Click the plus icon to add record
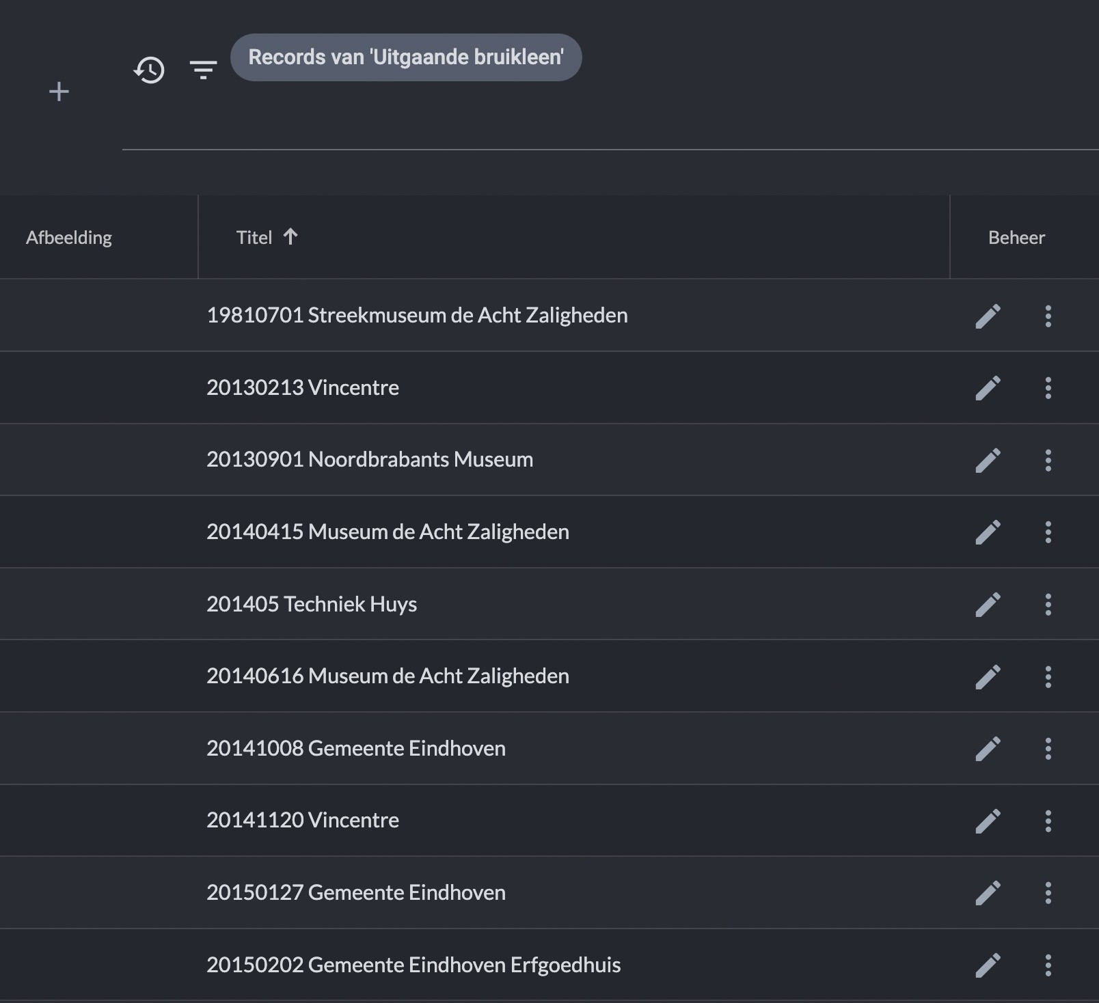1099x1003 pixels. (x=59, y=92)
